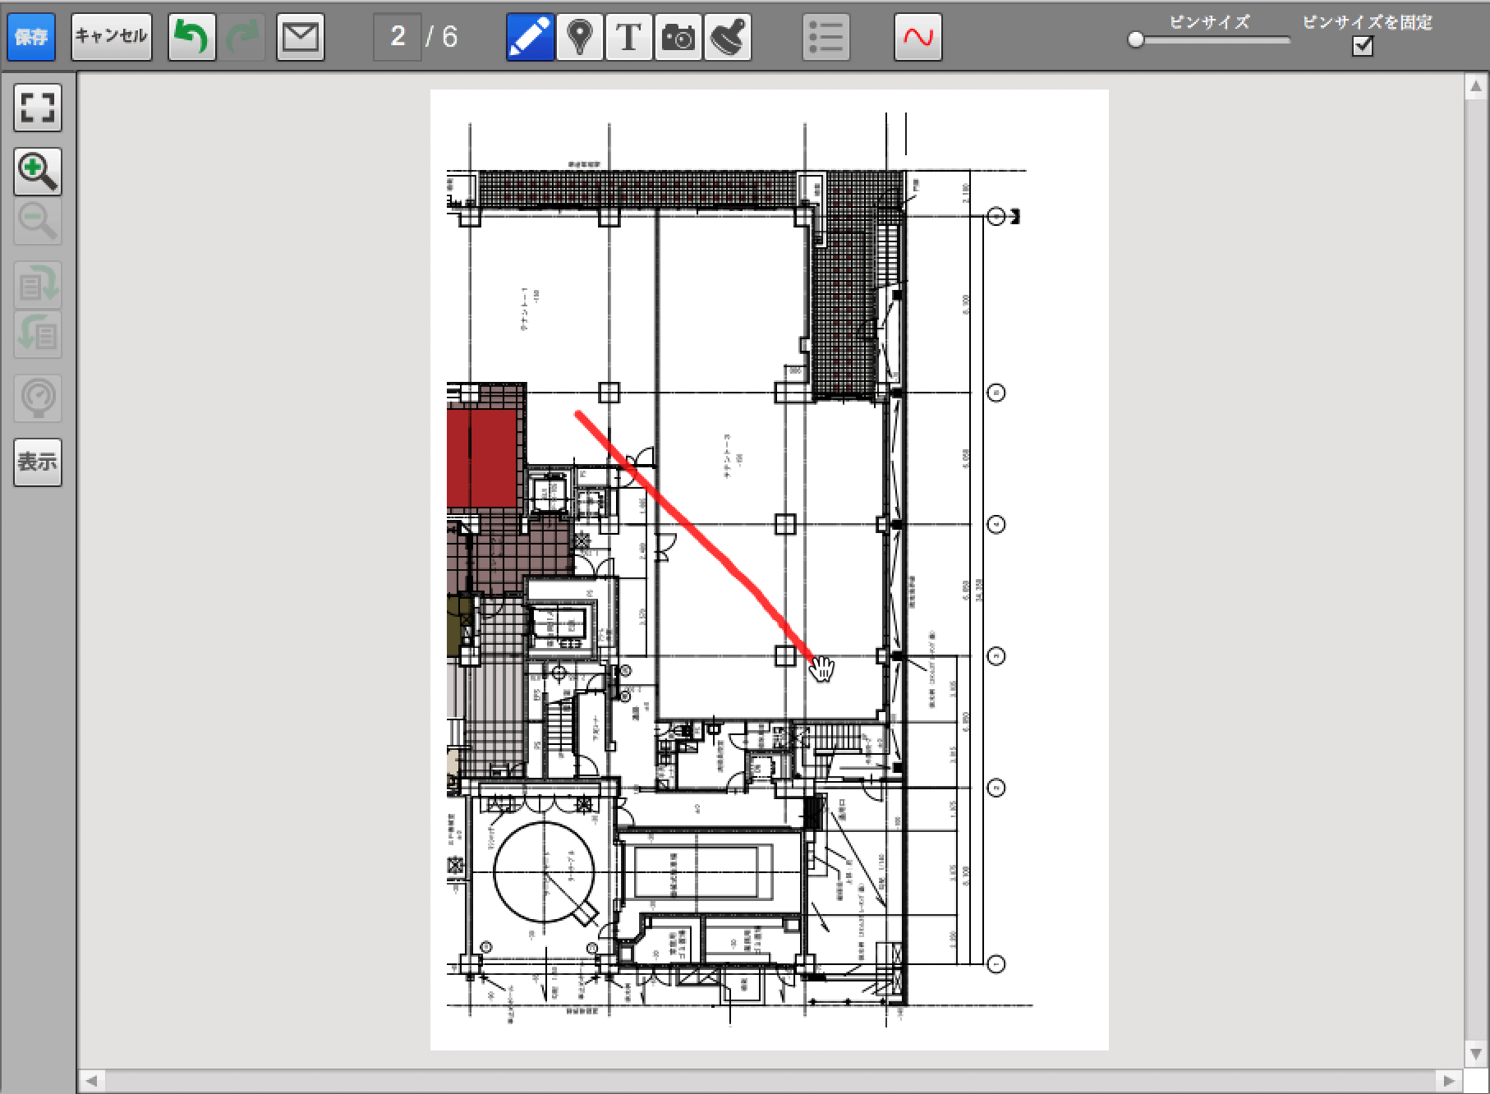This screenshot has height=1094, width=1490.
Task: Select the camera photo tool
Action: 678,37
